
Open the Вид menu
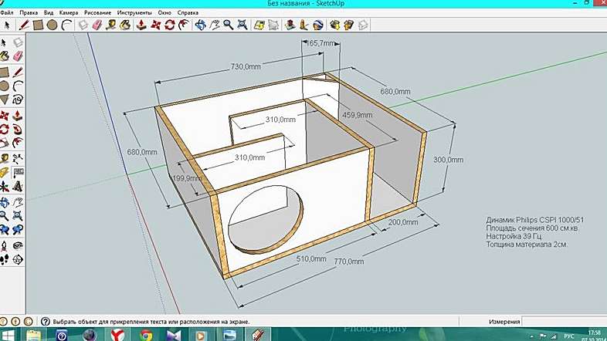(49, 12)
